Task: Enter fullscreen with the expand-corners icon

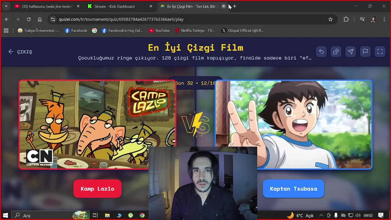Action: click(380, 52)
